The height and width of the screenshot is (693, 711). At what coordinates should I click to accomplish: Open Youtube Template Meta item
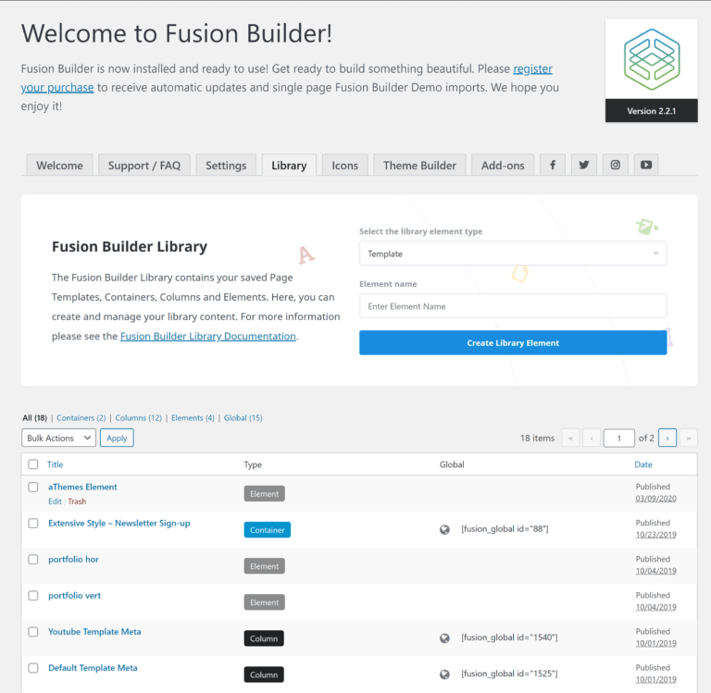click(94, 632)
